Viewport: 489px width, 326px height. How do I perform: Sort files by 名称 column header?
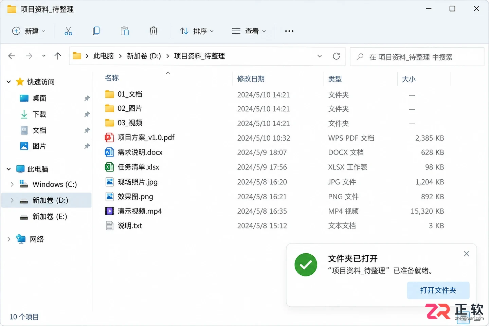coord(112,78)
